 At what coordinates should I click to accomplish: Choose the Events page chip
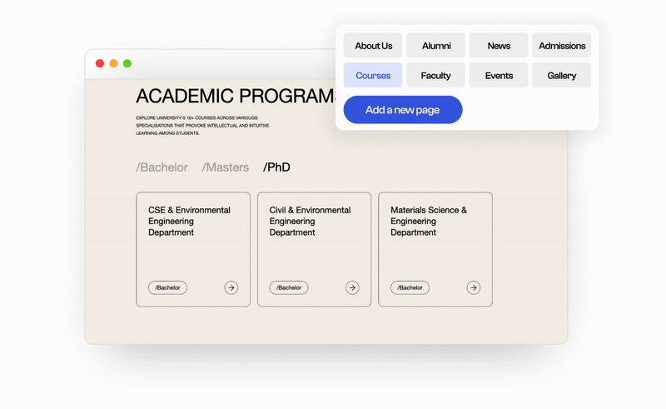point(499,75)
